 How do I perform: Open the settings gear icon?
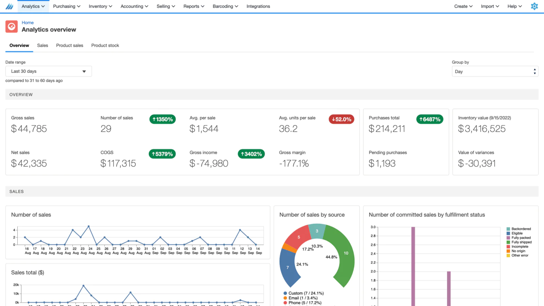534,6
